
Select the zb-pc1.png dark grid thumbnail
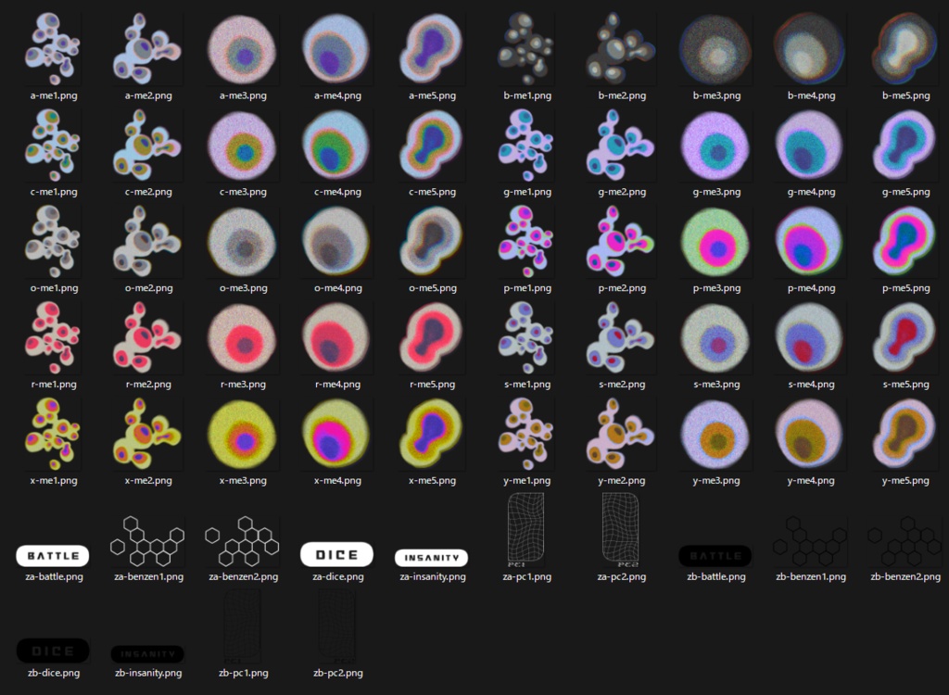point(242,626)
